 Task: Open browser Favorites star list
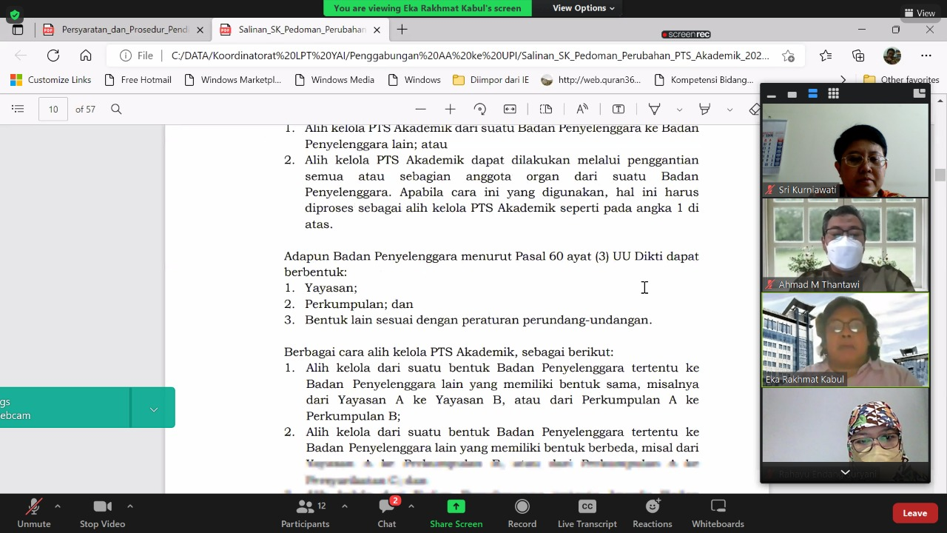(x=826, y=56)
